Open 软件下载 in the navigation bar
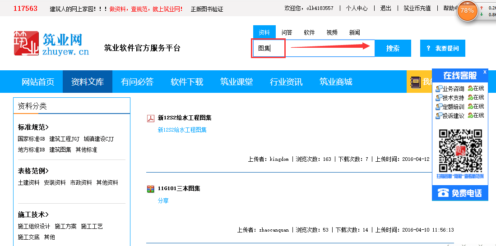This screenshot has width=496, height=246. (x=187, y=82)
